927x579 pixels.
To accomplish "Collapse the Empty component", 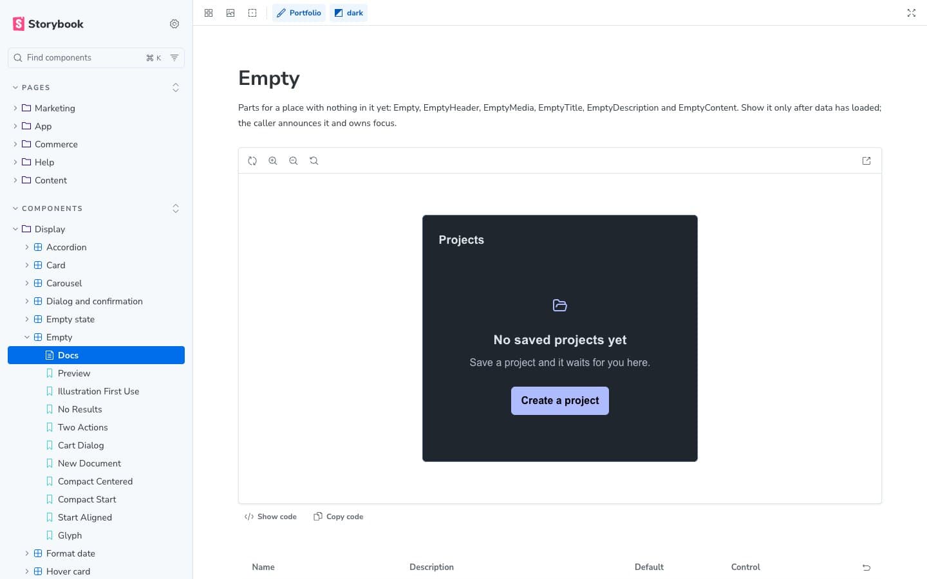I will [x=96, y=337].
